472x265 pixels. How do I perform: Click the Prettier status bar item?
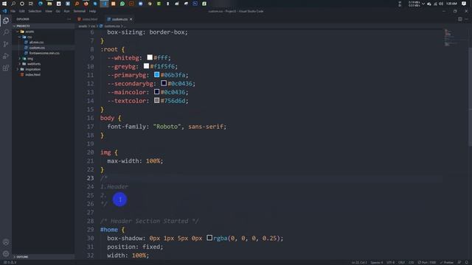447,262
